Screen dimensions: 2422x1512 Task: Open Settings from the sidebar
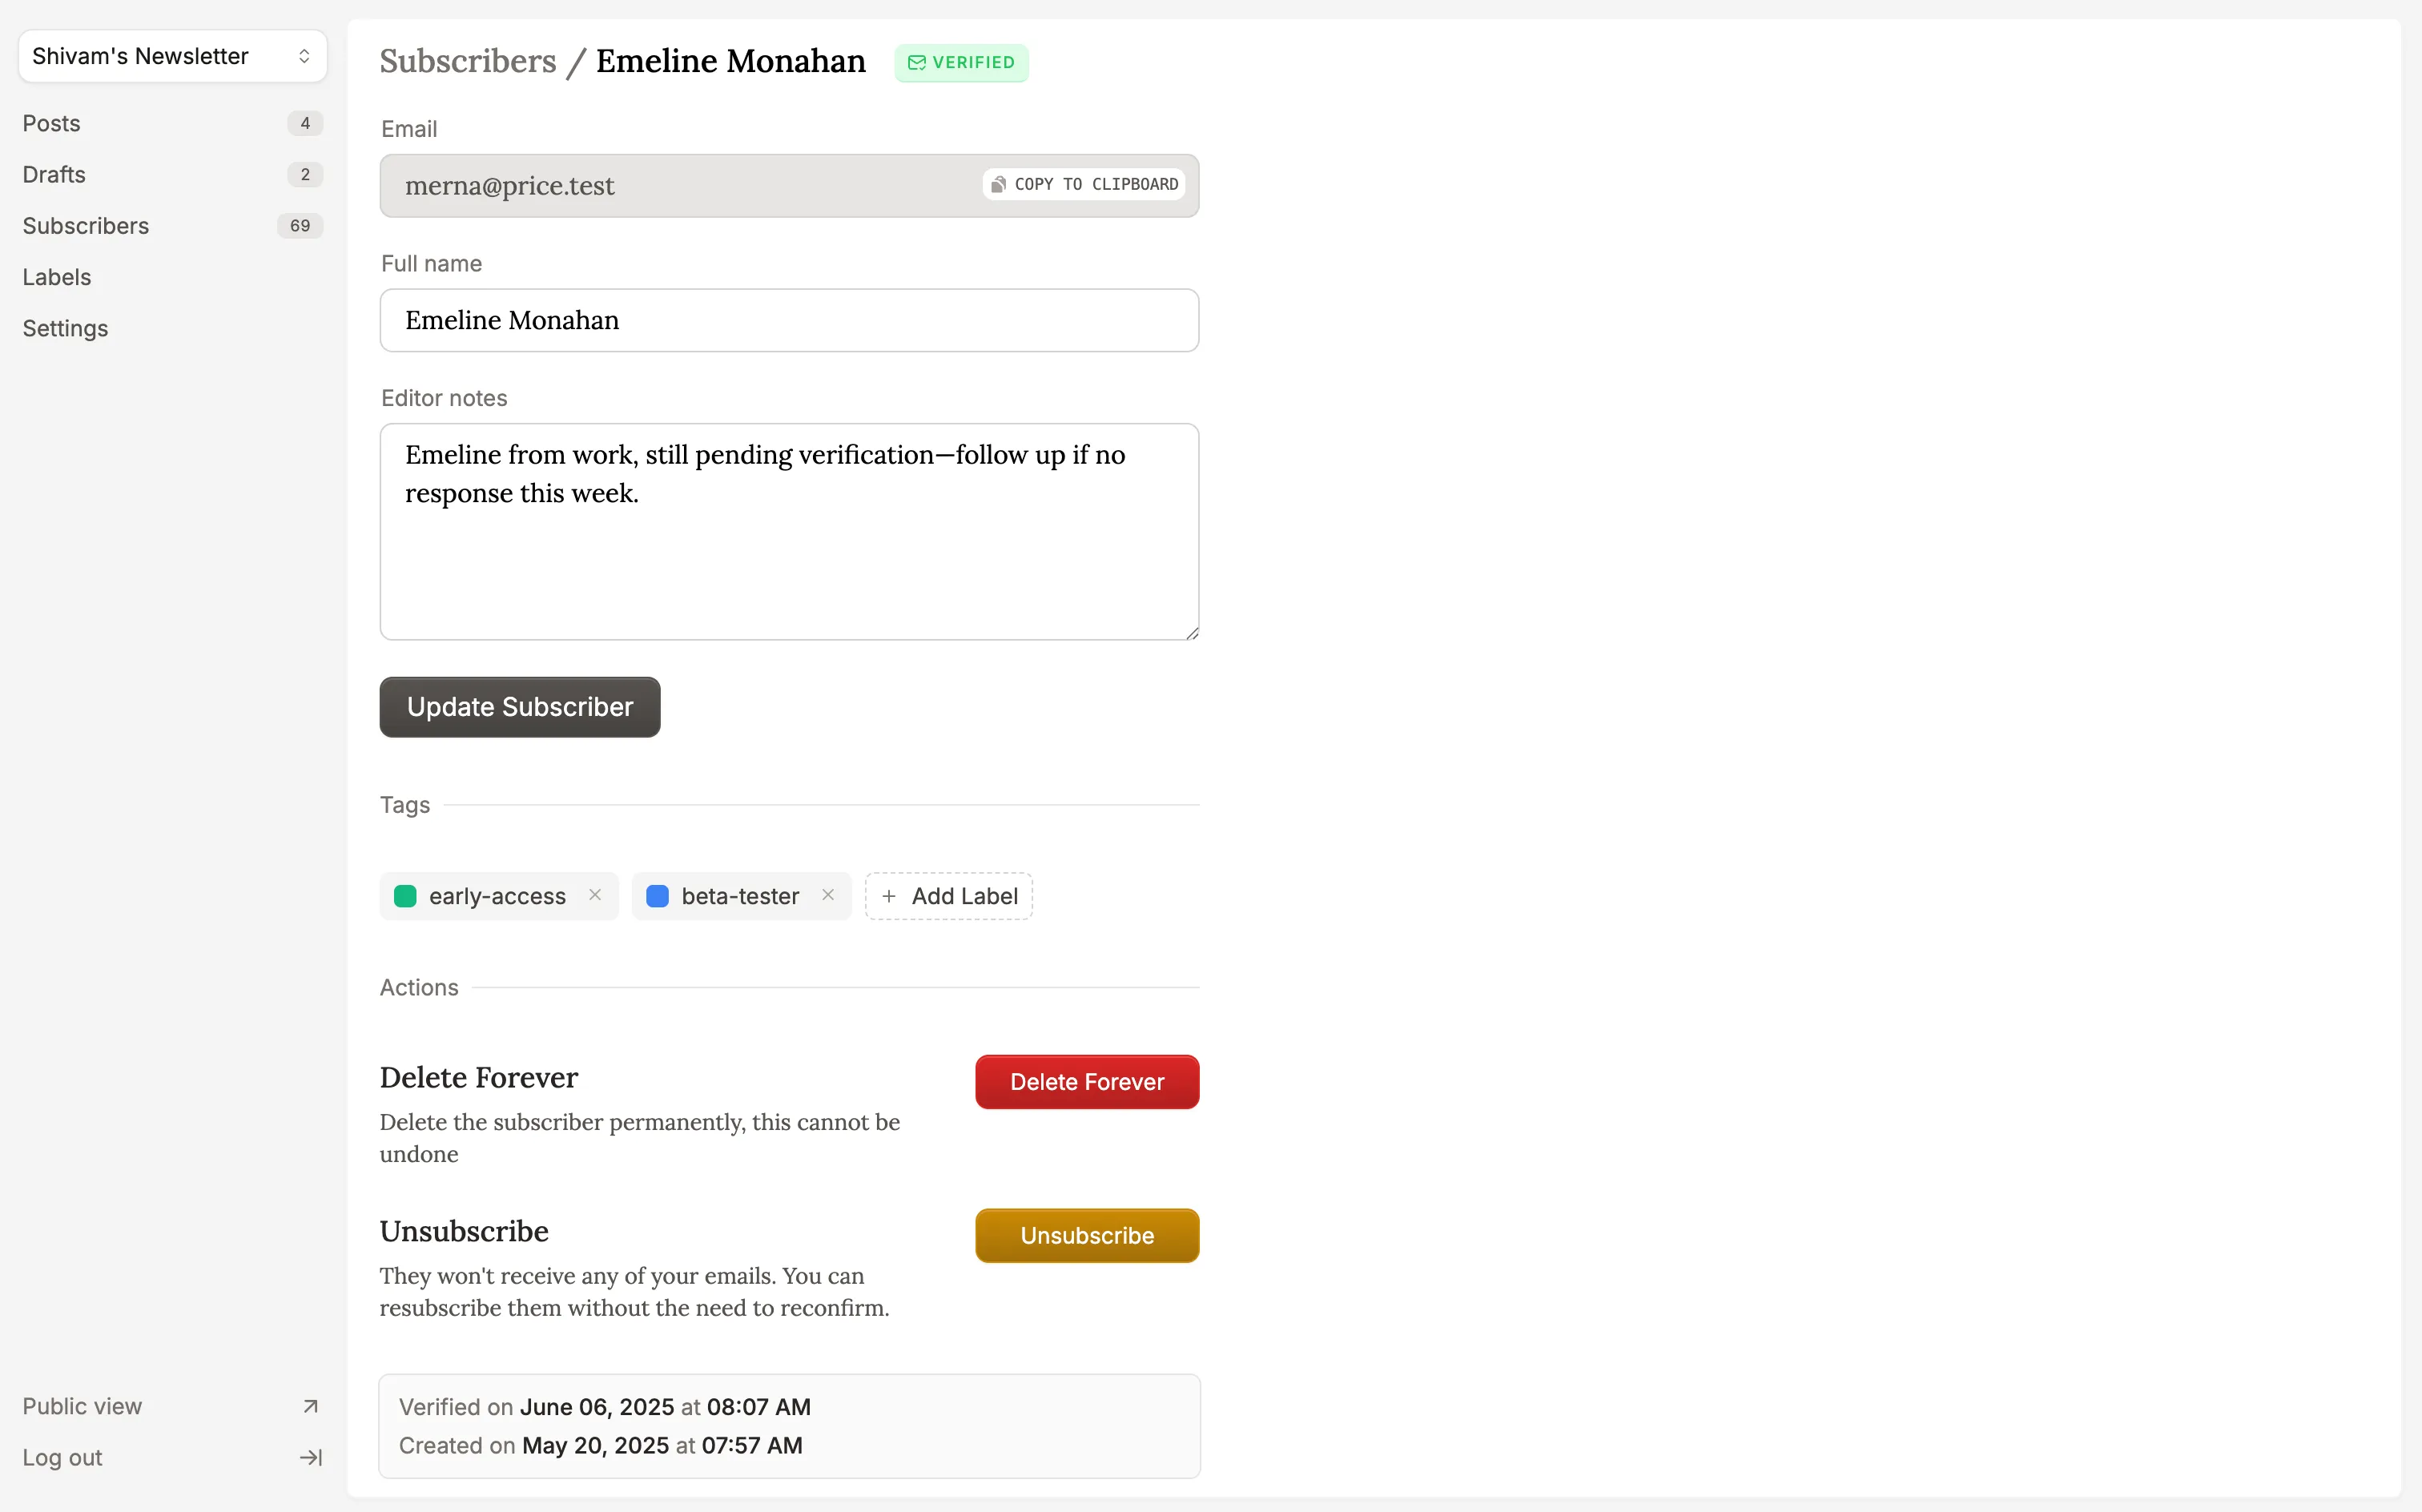coord(65,328)
